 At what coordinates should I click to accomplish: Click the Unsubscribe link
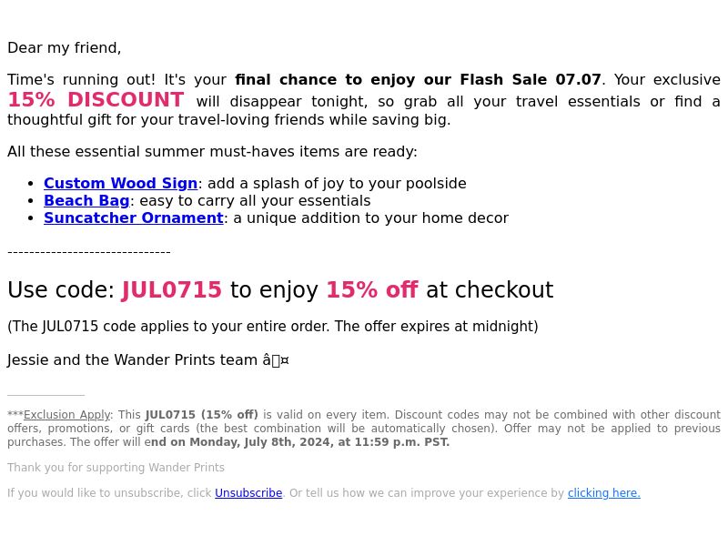248,492
